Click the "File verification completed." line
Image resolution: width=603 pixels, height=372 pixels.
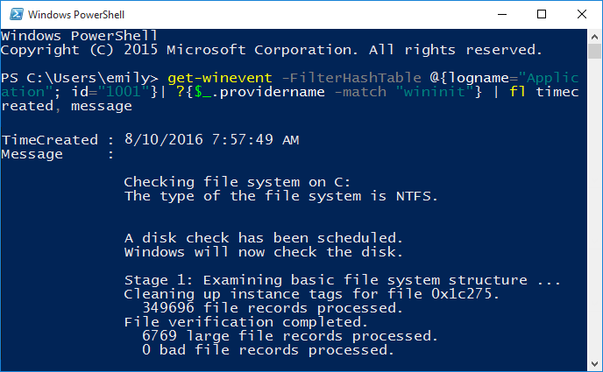click(x=231, y=322)
